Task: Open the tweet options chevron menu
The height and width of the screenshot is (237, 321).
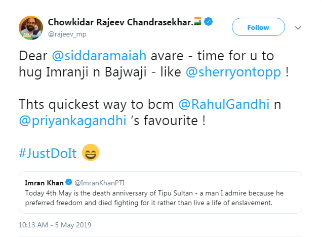Action: pos(298,27)
